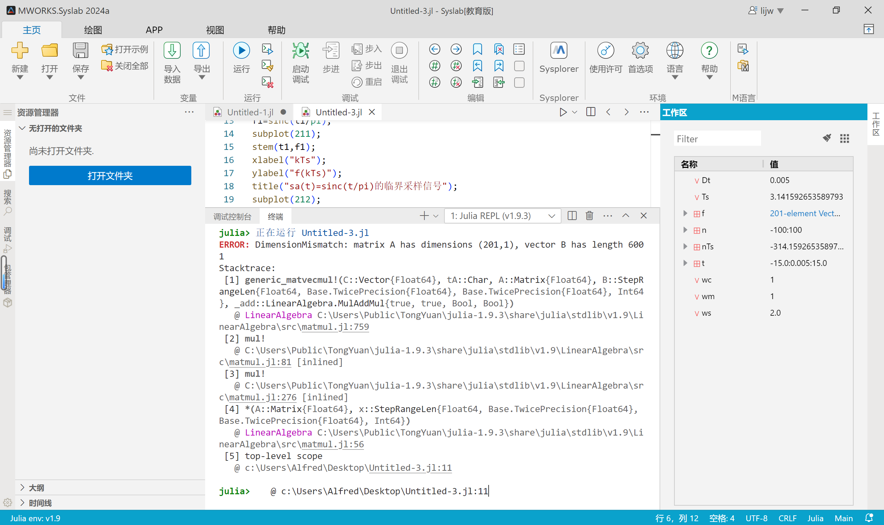Toggle block comment with the # lines icon
884x525 pixels.
point(434,83)
